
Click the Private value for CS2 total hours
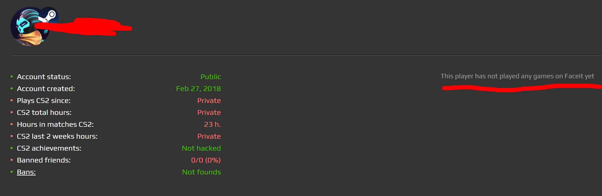pos(209,113)
